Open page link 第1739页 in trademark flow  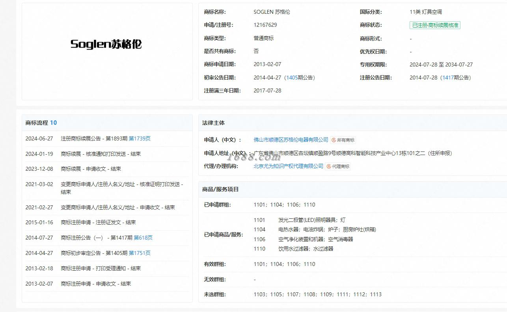coord(140,138)
